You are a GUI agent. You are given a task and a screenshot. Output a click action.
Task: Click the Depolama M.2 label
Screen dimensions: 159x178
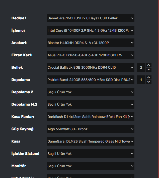(24, 104)
